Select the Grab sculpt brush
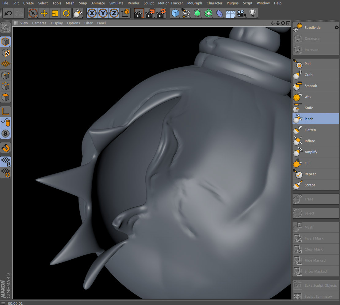The image size is (340, 305). [x=315, y=75]
